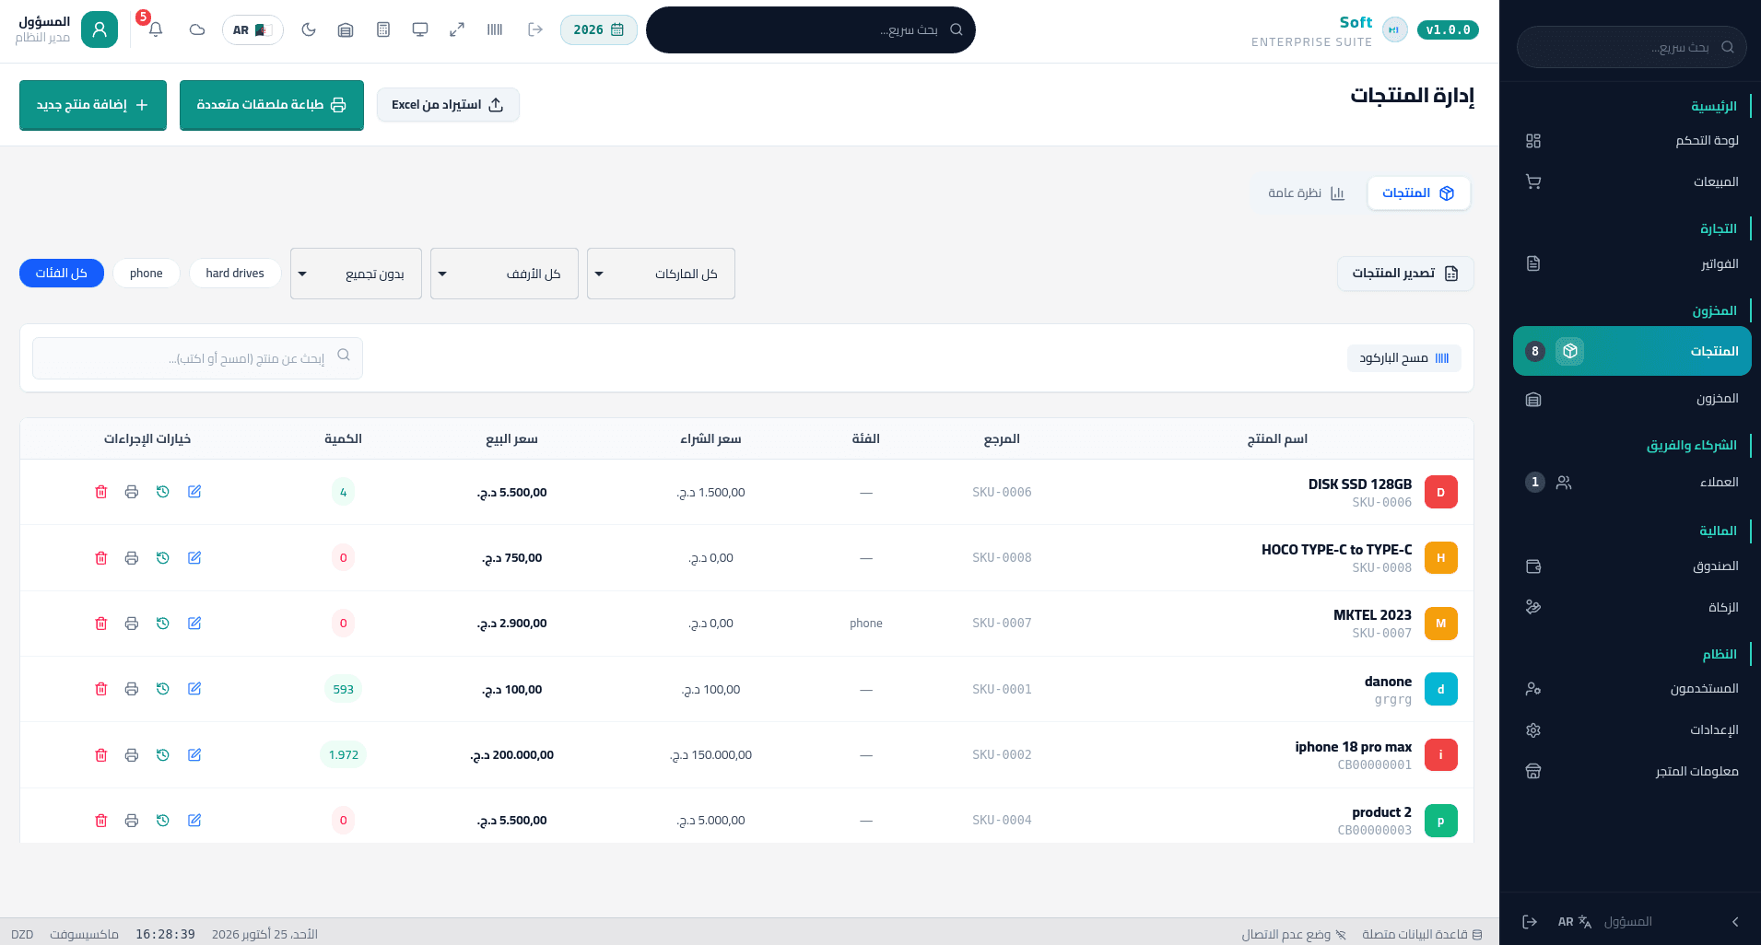Image resolution: width=1761 pixels, height=945 pixels.
Task: Select hard drives category filter
Action: point(235,274)
